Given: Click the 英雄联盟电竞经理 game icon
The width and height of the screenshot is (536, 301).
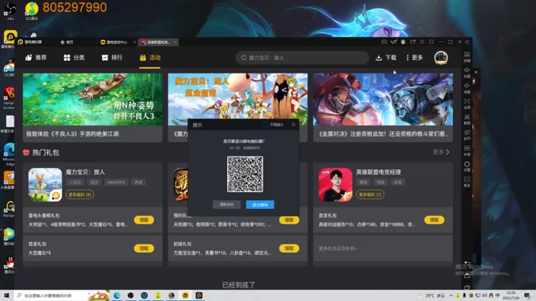Looking at the screenshot, I should click(336, 185).
